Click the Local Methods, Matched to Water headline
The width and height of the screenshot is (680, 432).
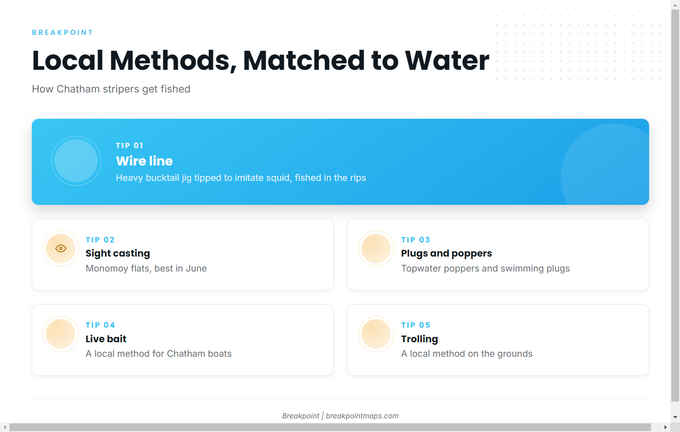coord(261,60)
